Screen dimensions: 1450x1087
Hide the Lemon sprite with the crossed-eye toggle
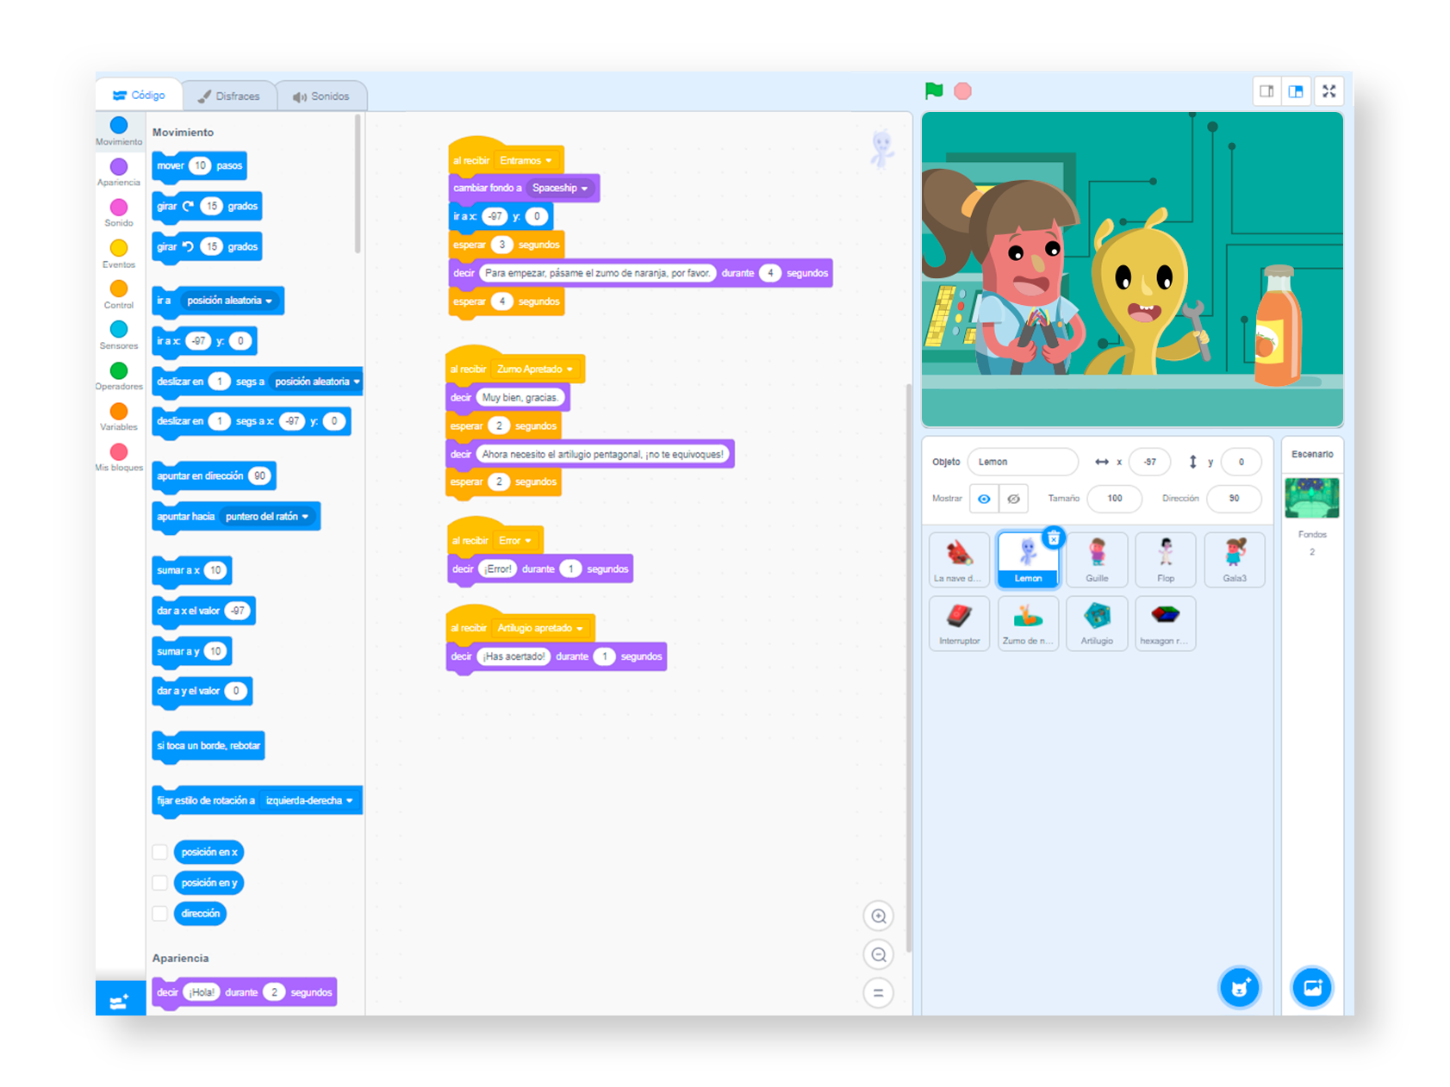(1014, 499)
